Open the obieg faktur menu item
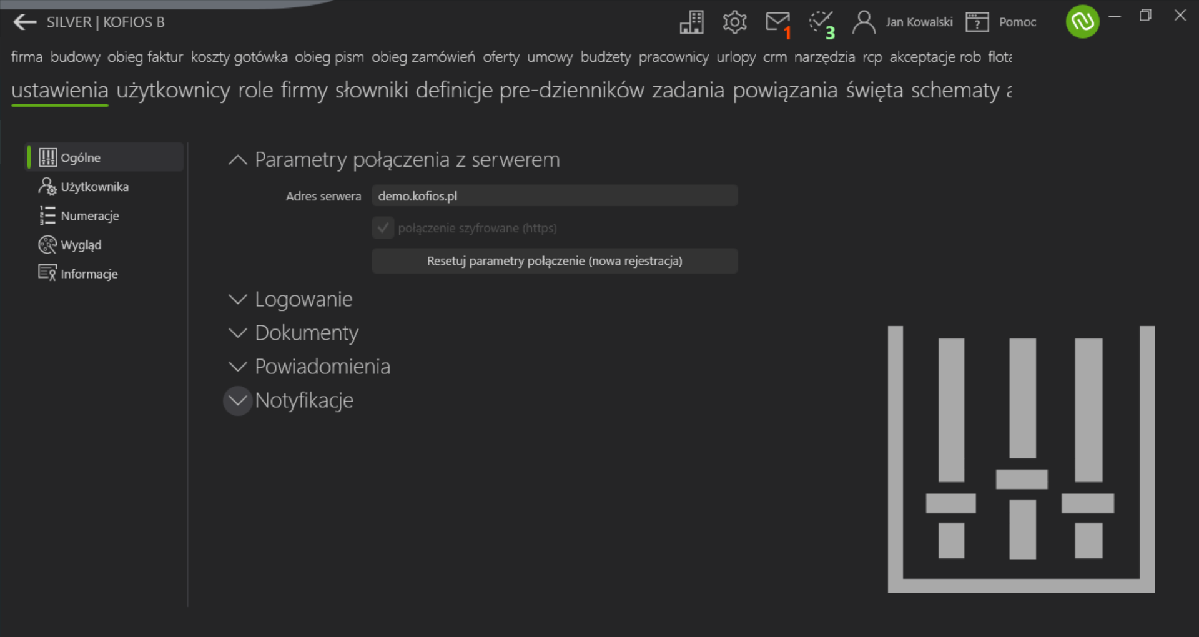Image resolution: width=1199 pixels, height=637 pixels. (x=145, y=57)
